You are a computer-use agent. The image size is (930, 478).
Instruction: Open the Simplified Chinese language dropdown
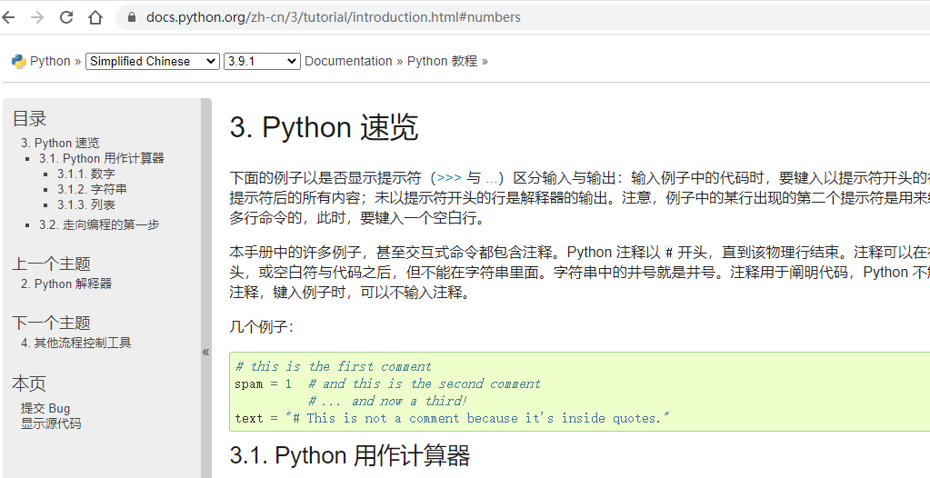pos(153,61)
